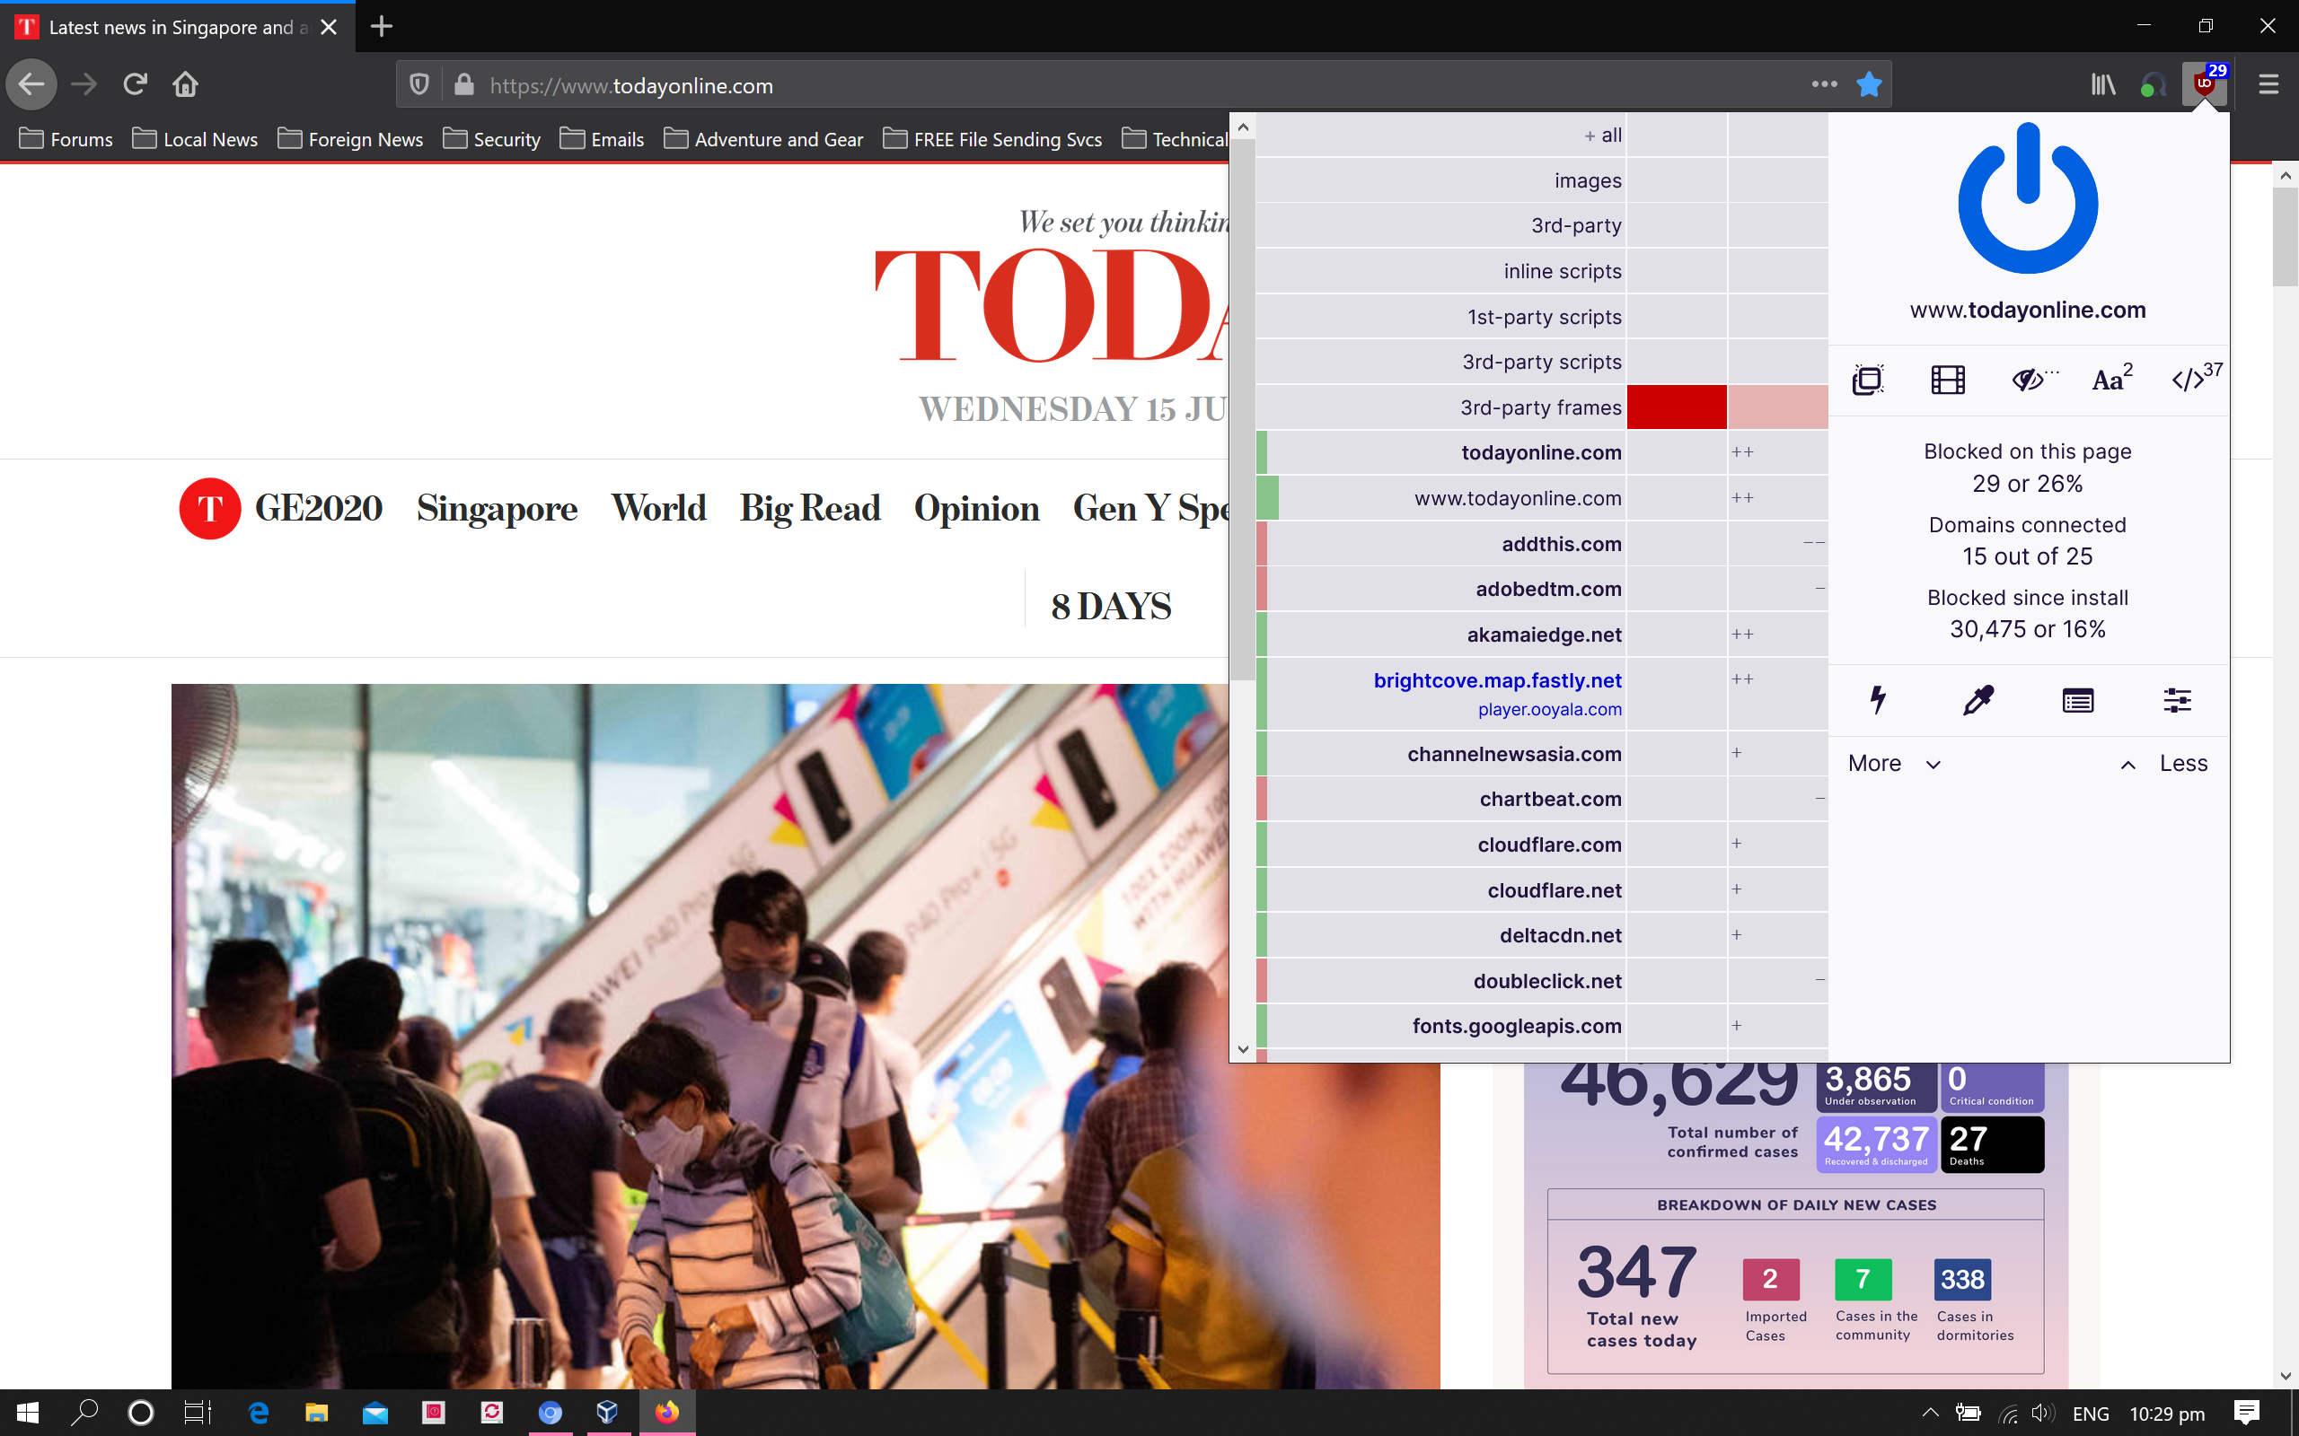Toggle block large media elements icon
2299x1436 pixels.
[x=1948, y=380]
